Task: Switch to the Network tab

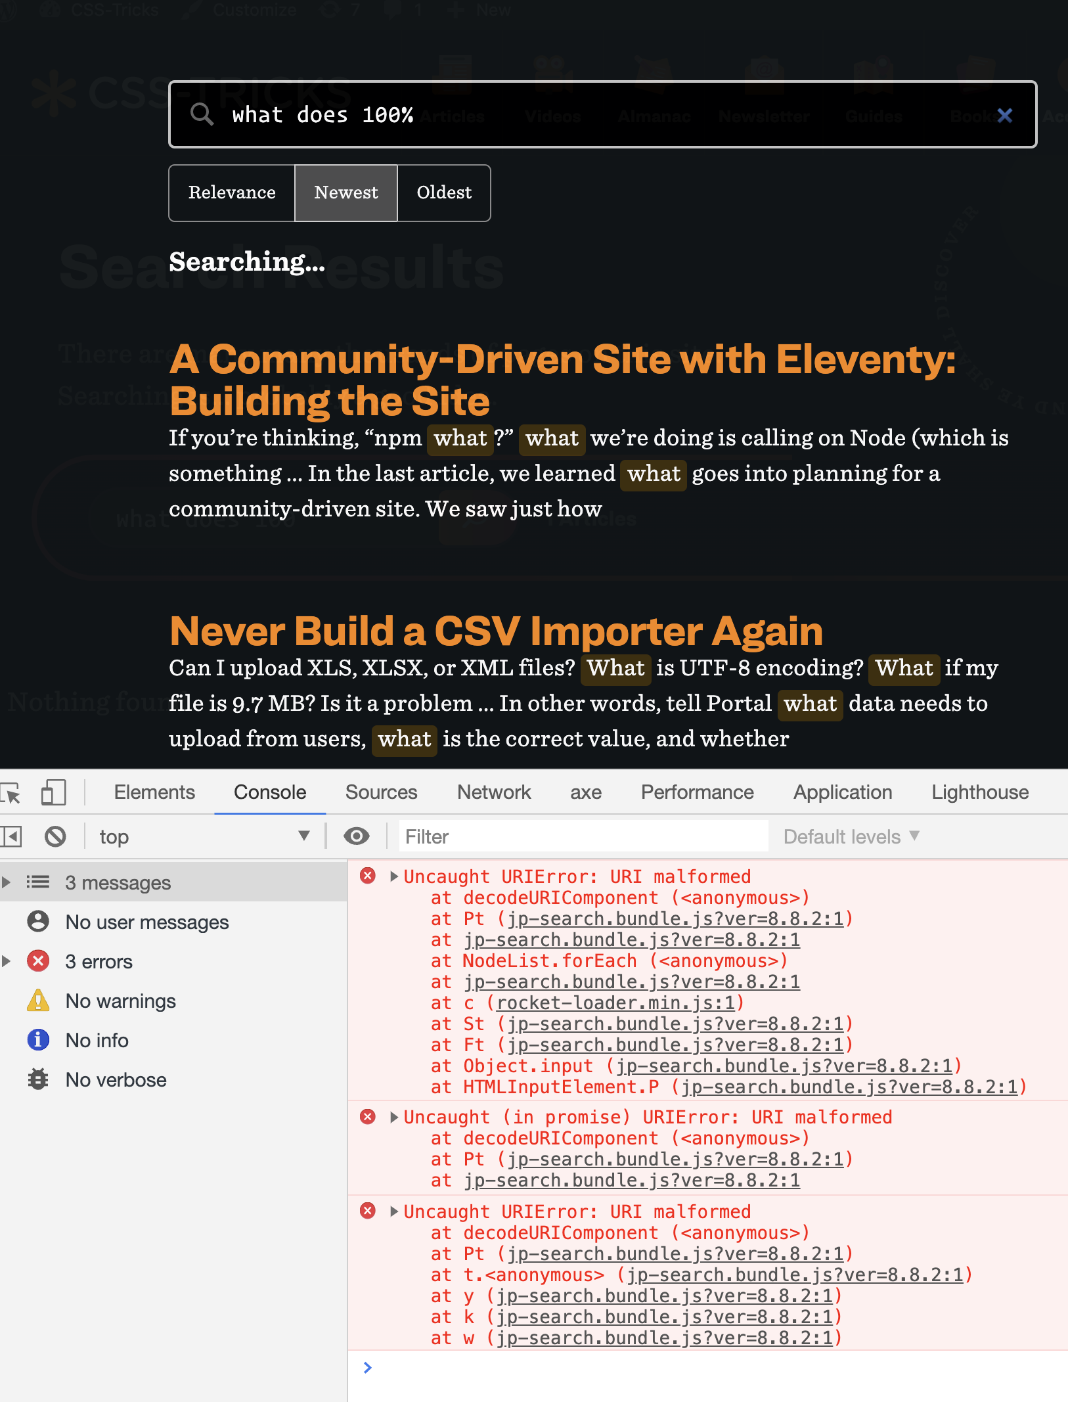Action: pos(494,792)
